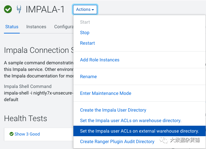
Task: Select Stop from the Actions menu
Action: click(85, 32)
